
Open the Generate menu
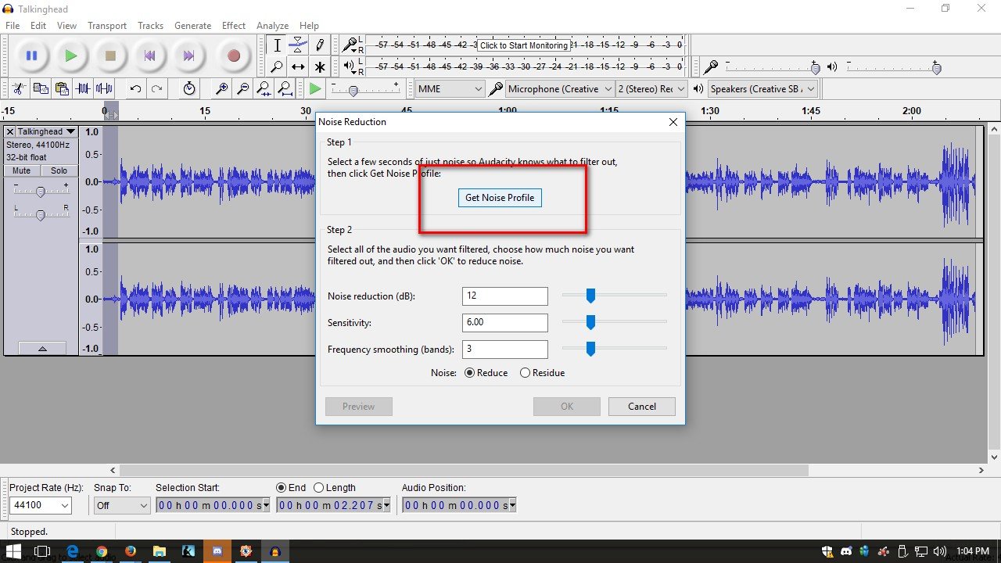click(x=192, y=26)
